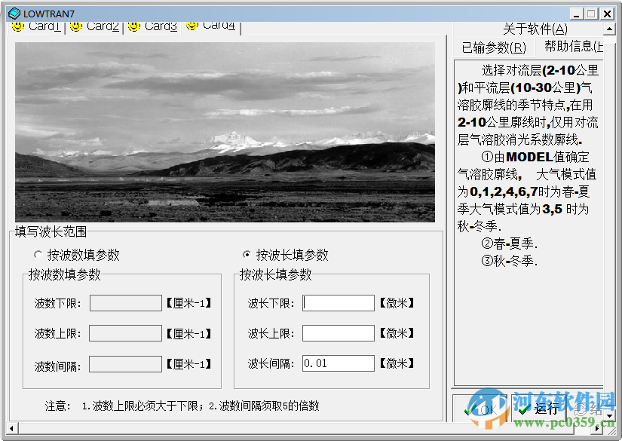The width and height of the screenshot is (622, 441).
Task: Click the right arrow below the run buttons
Action: 596,429
